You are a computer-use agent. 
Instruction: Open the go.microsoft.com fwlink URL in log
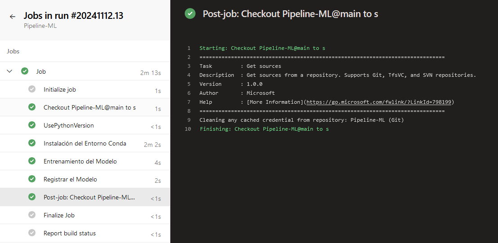coord(379,102)
